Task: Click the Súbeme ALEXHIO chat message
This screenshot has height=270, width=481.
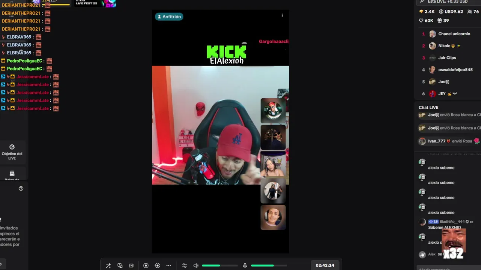Action: click(x=444, y=227)
